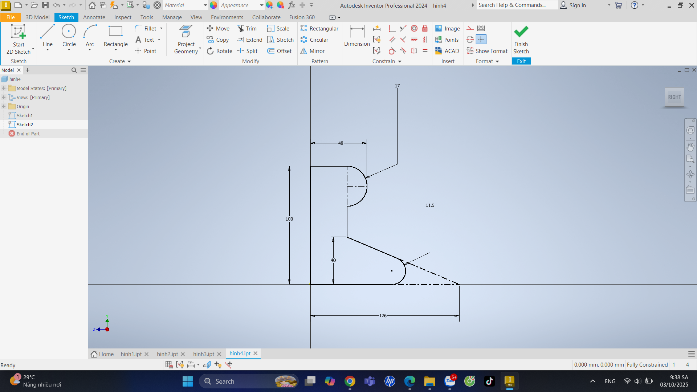Viewport: 697px width, 392px height.
Task: Expand the Origin folder in browser
Action: tap(4, 106)
